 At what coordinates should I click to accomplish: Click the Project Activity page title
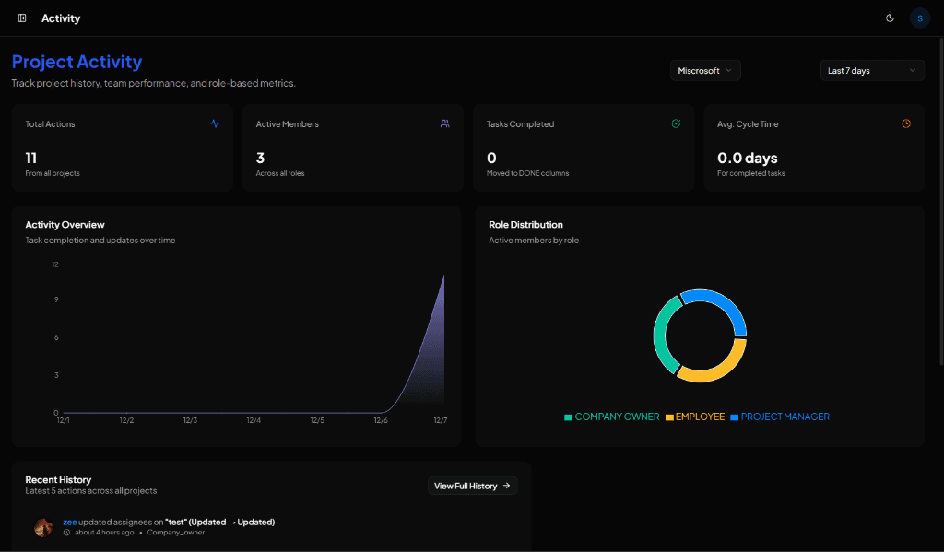coord(77,61)
